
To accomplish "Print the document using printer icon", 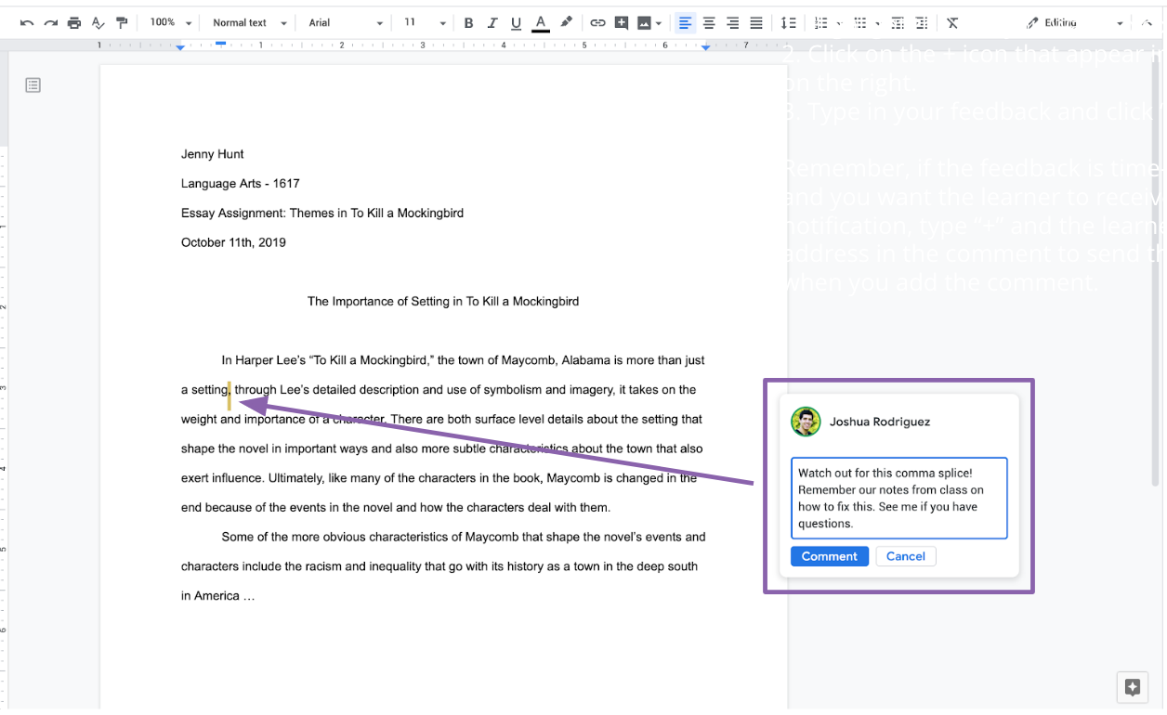I will coord(74,23).
